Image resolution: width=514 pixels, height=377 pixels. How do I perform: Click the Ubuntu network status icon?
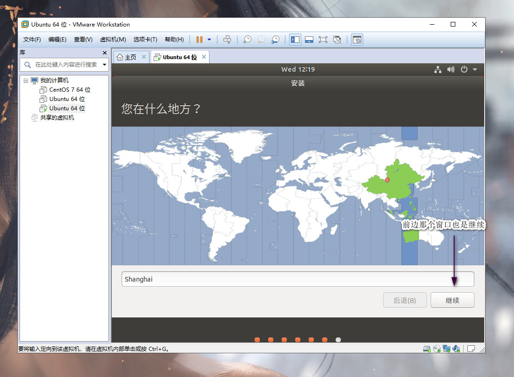(x=438, y=69)
